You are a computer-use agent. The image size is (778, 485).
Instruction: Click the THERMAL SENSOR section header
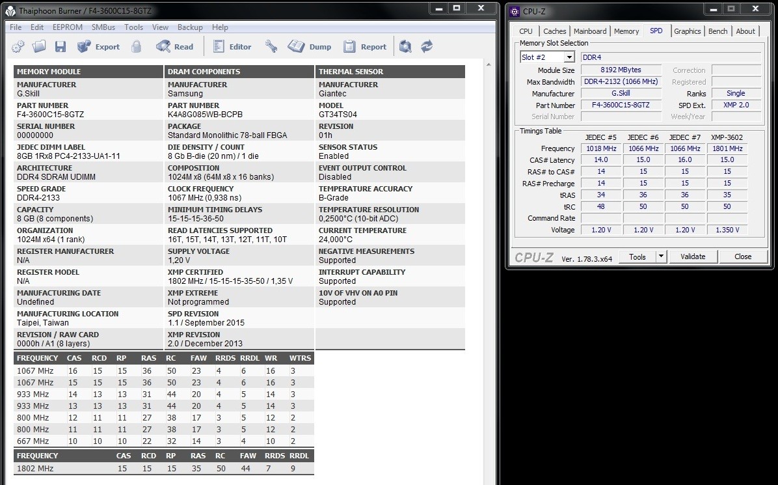coord(390,72)
